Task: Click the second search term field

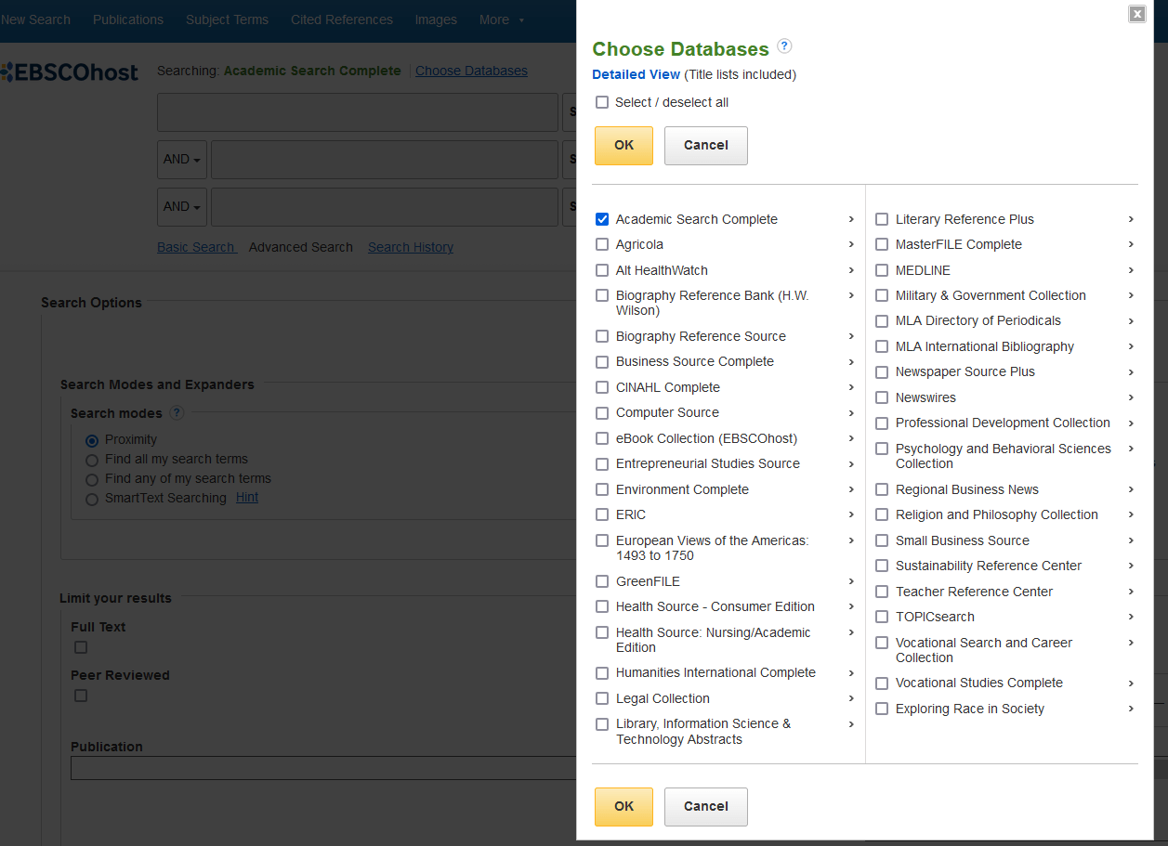Action: 385,159
